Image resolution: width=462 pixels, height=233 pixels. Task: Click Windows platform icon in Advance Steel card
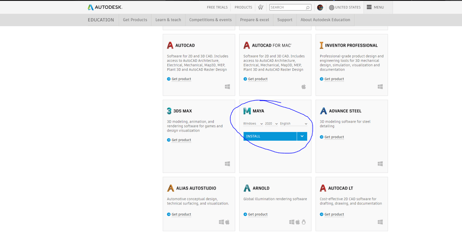pyautogui.click(x=380, y=163)
